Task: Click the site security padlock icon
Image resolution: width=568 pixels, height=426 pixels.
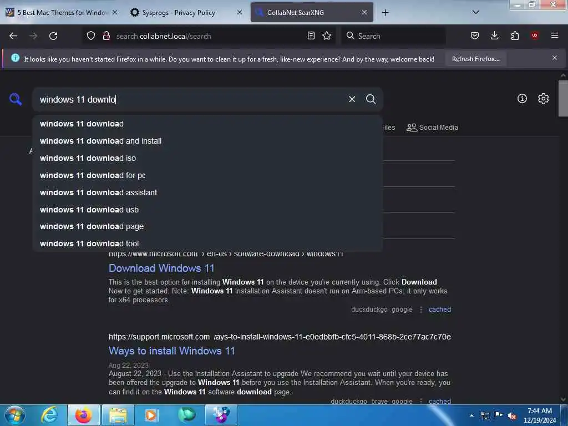Action: coord(106,35)
